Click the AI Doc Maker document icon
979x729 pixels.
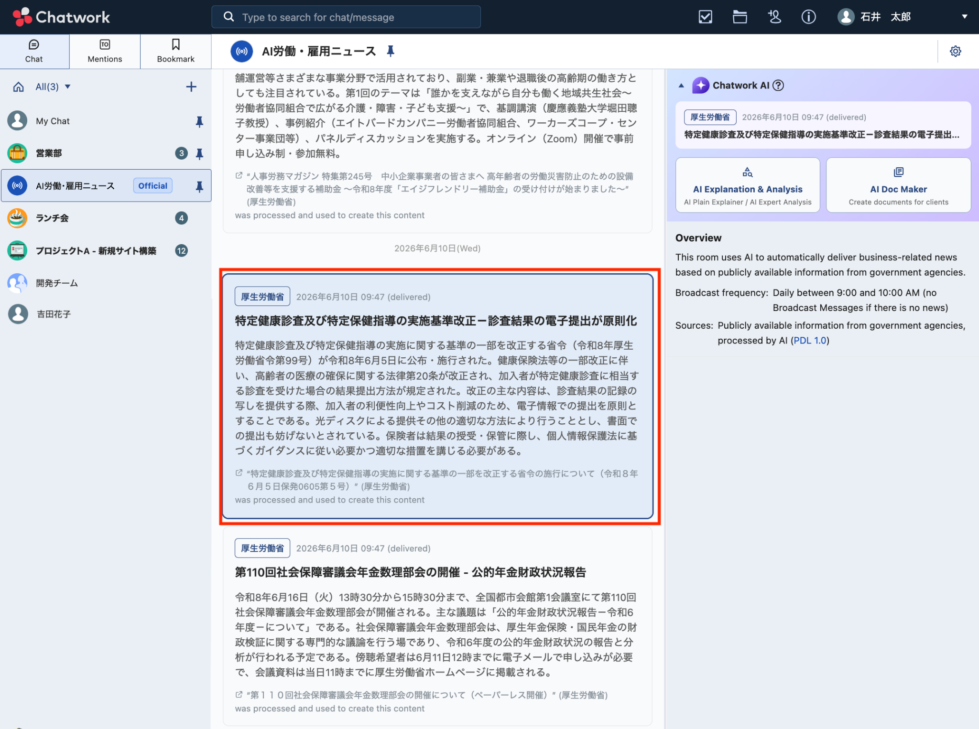[x=899, y=172]
